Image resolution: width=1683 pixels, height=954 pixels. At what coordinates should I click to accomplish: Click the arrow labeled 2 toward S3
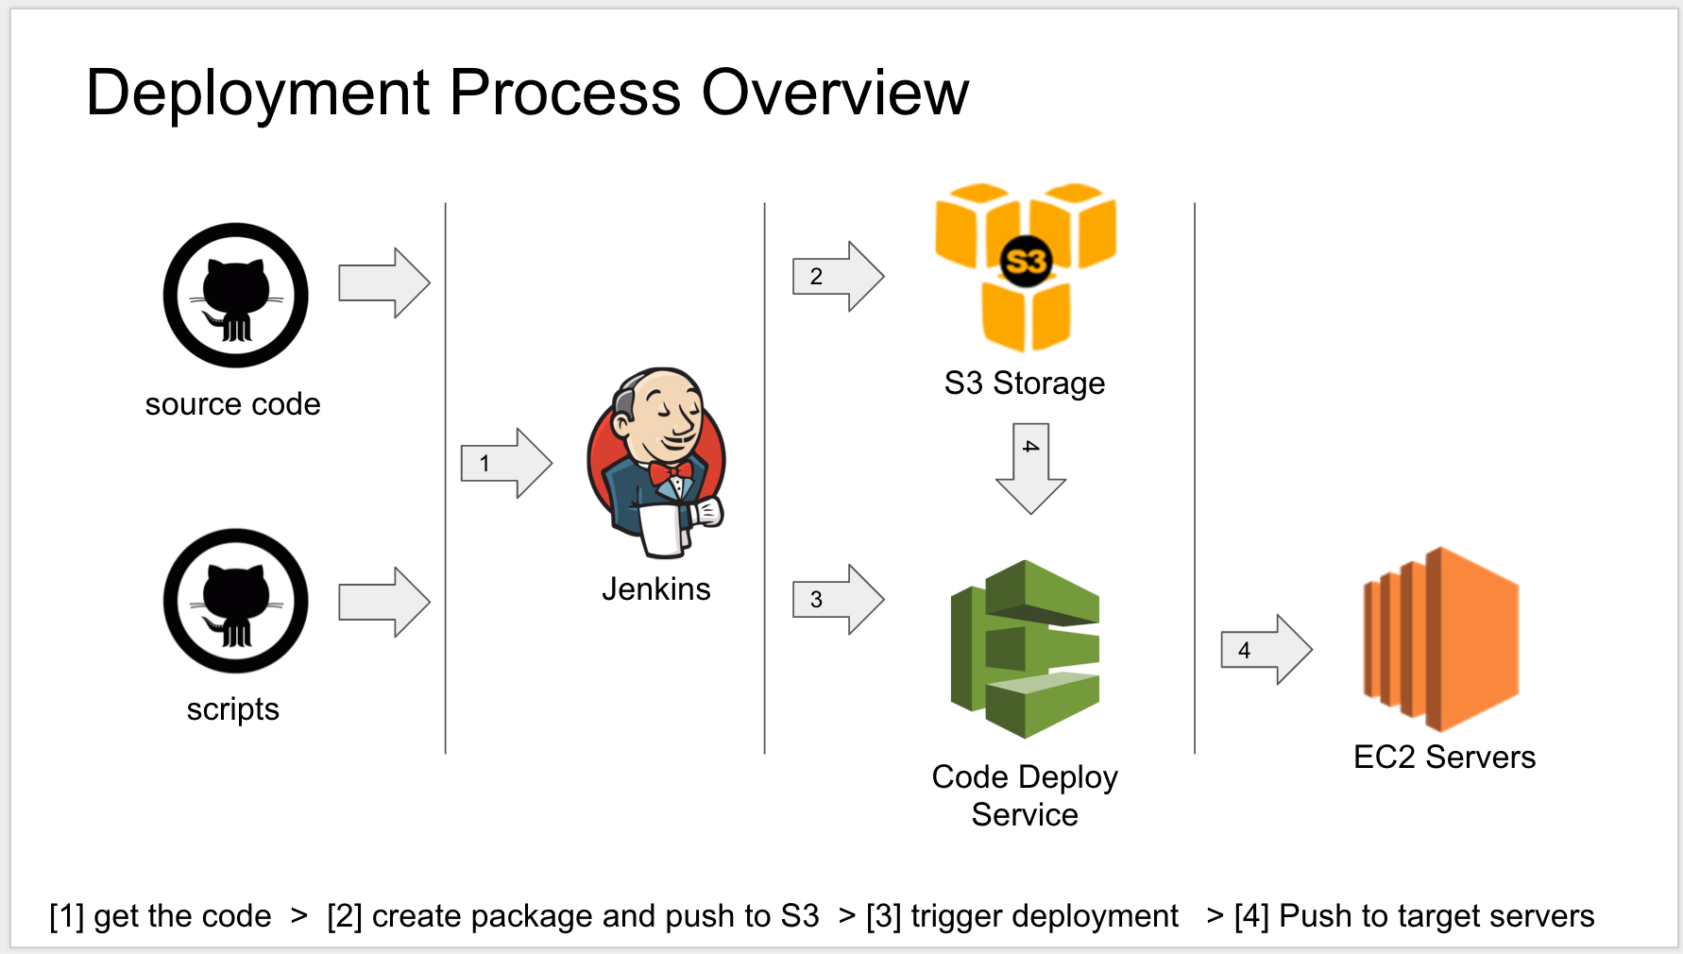838,277
